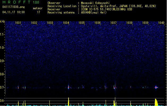Viewport: 167px width, 106px height.
Task: Click the Receiver label
Action: [x=54, y=9]
